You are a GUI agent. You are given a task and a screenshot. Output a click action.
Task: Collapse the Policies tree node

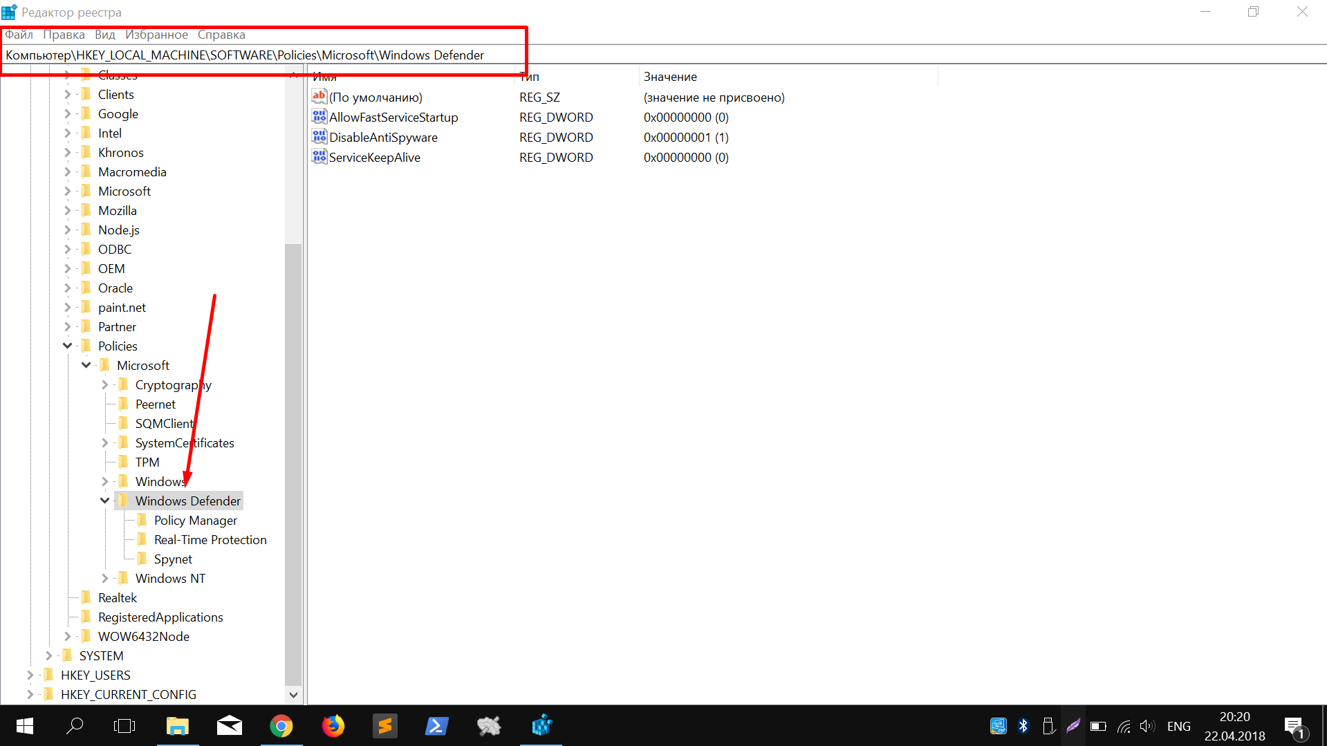coord(68,346)
